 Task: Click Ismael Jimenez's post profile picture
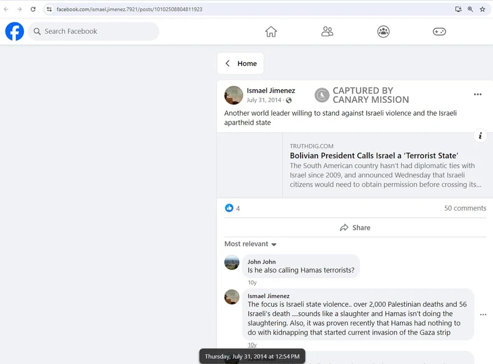(234, 95)
